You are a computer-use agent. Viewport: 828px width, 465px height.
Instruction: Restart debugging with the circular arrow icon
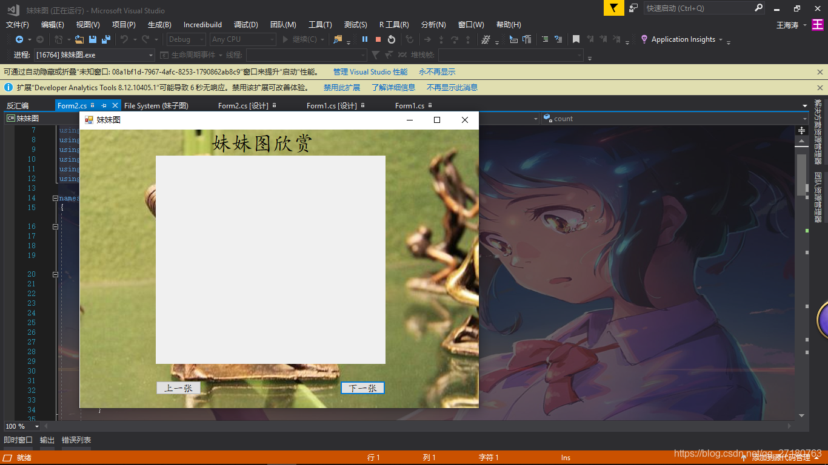tap(392, 39)
